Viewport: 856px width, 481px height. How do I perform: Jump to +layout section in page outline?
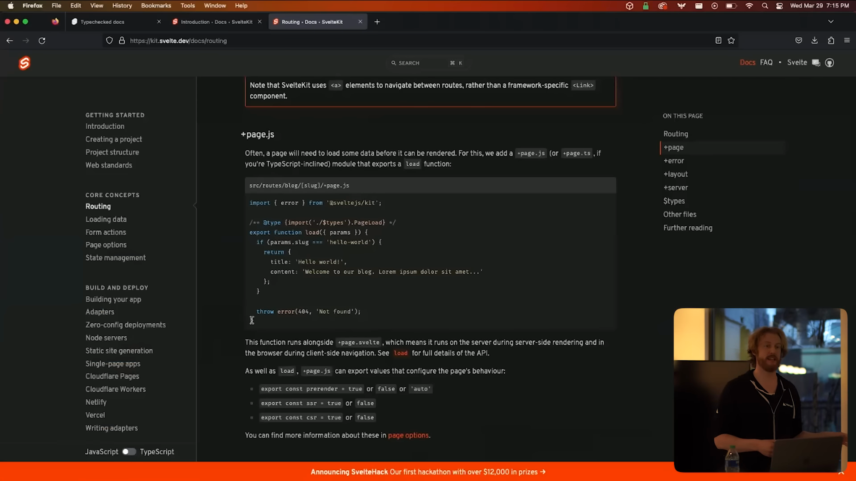tap(675, 174)
